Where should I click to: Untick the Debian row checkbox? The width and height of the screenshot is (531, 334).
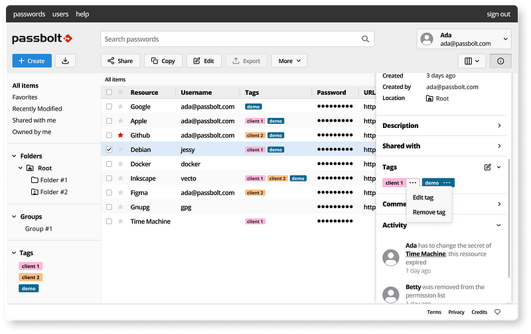click(109, 149)
